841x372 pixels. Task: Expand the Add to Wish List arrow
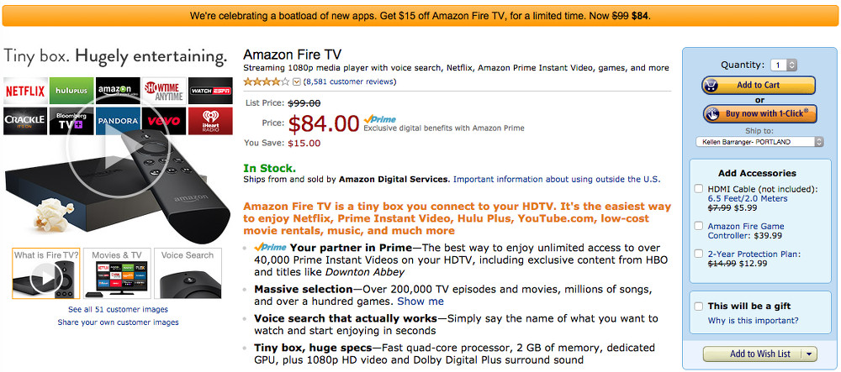click(x=809, y=354)
